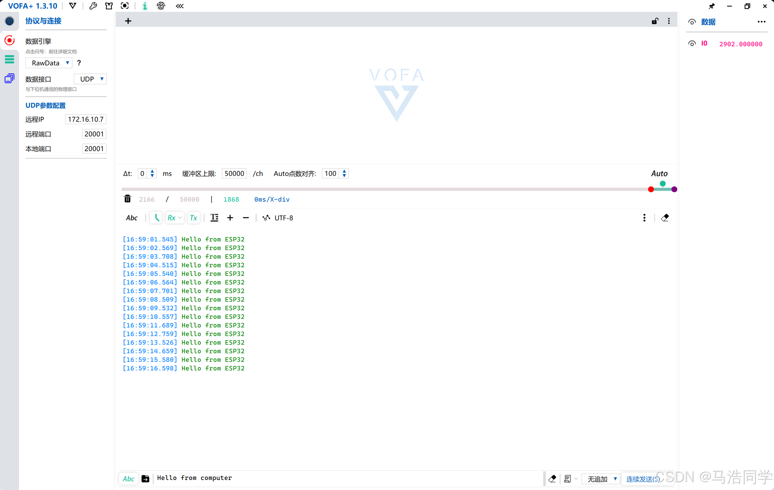Open the UDP data interface dropdown

pos(90,79)
